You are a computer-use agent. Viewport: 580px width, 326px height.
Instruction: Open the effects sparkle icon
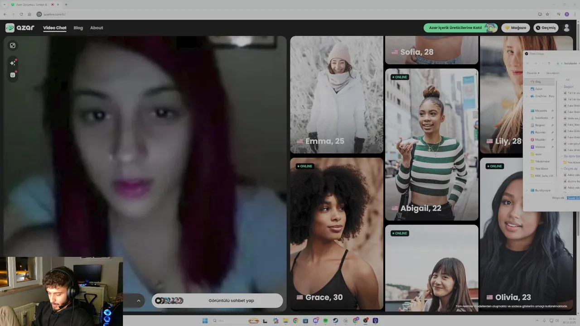[13, 63]
